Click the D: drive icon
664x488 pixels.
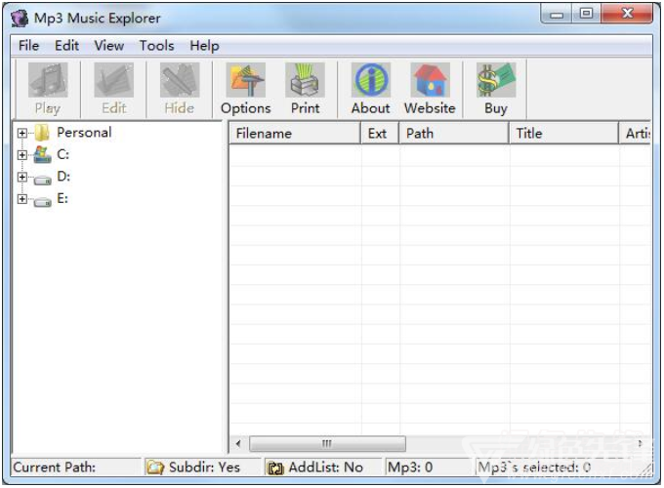(x=42, y=180)
